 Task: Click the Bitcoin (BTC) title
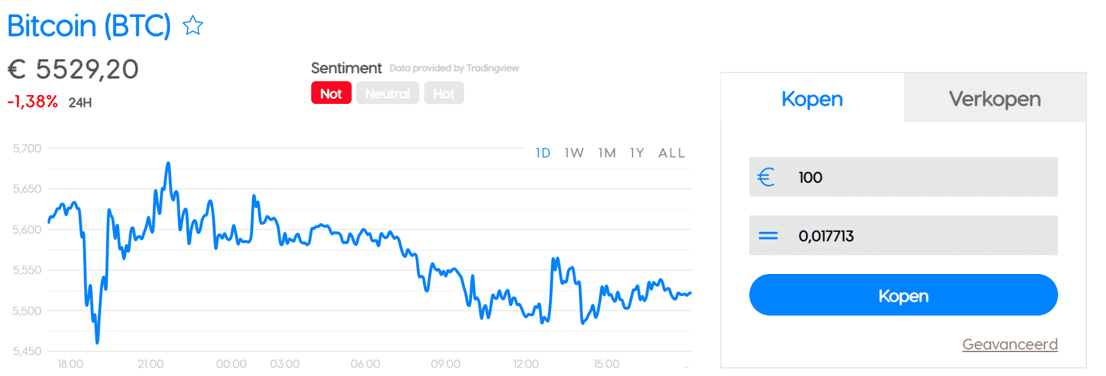tap(88, 26)
